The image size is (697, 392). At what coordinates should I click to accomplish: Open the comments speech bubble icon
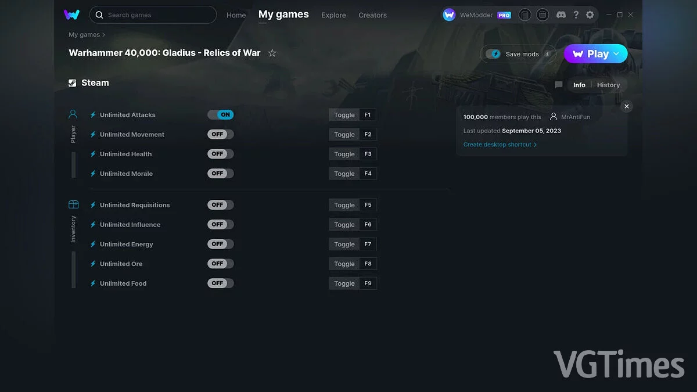tap(559, 85)
